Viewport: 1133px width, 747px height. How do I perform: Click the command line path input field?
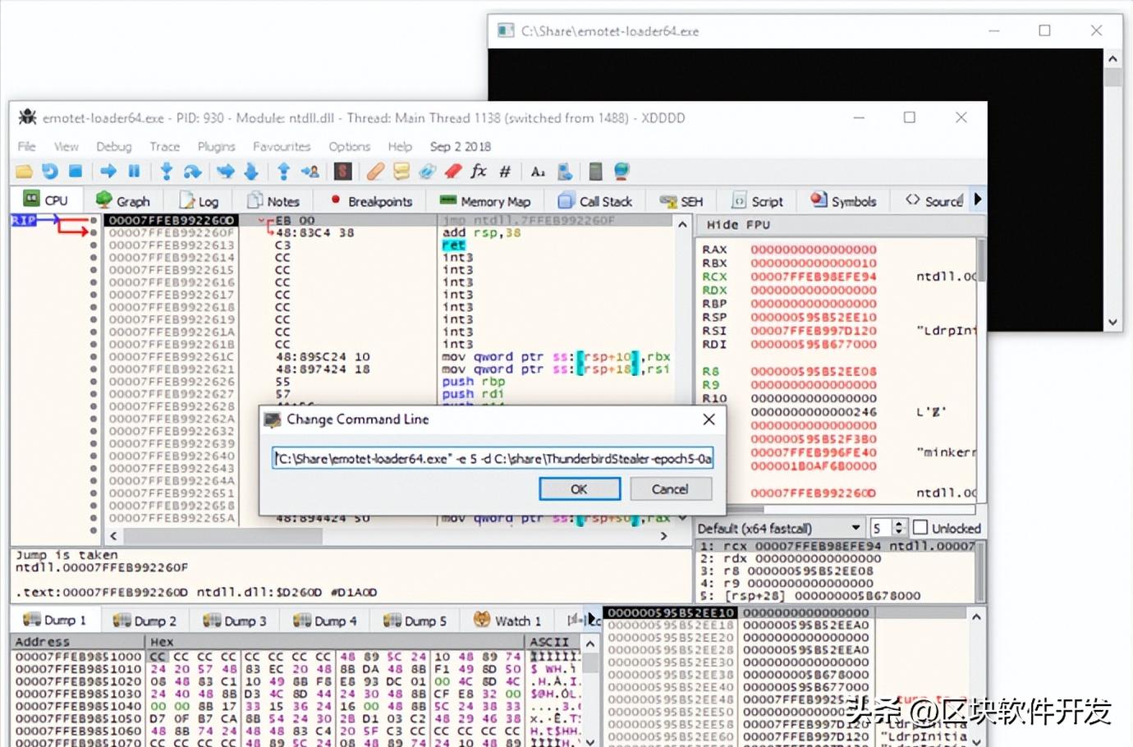tap(493, 458)
